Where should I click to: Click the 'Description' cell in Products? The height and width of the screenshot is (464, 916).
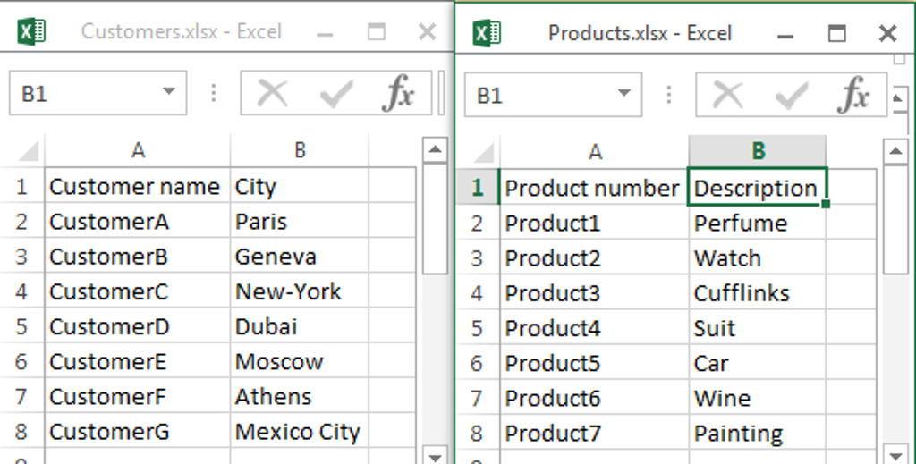point(758,188)
